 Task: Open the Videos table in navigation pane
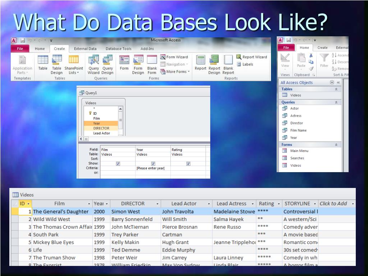pyautogui.click(x=310, y=95)
